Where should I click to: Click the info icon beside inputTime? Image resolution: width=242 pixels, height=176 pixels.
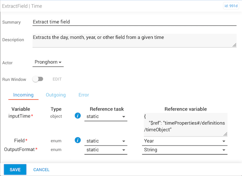pyautogui.click(x=78, y=116)
